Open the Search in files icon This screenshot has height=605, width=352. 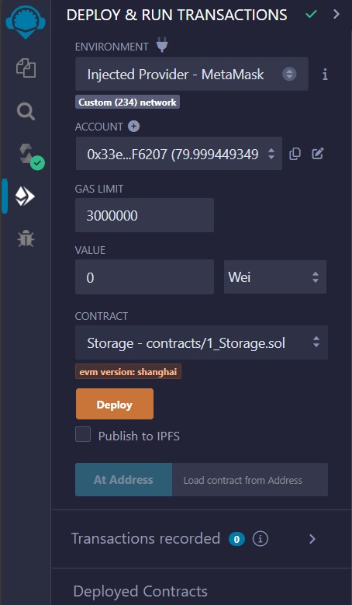(26, 112)
